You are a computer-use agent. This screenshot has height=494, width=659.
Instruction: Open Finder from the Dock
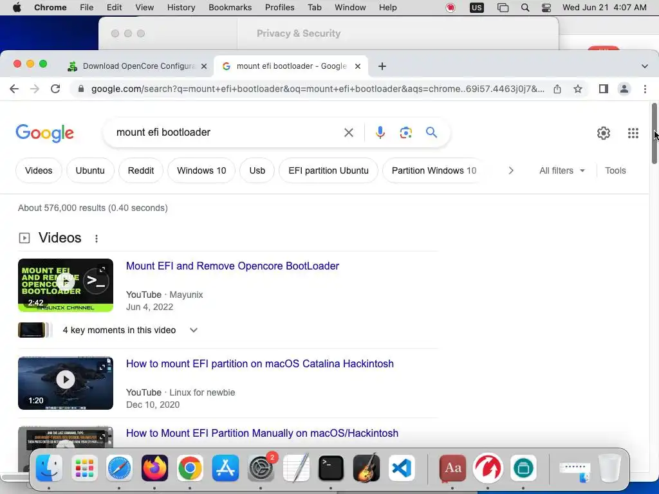coord(49,468)
